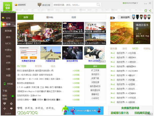
Task: Open 皮肤 skins in the sidebar
Action: tap(8, 63)
